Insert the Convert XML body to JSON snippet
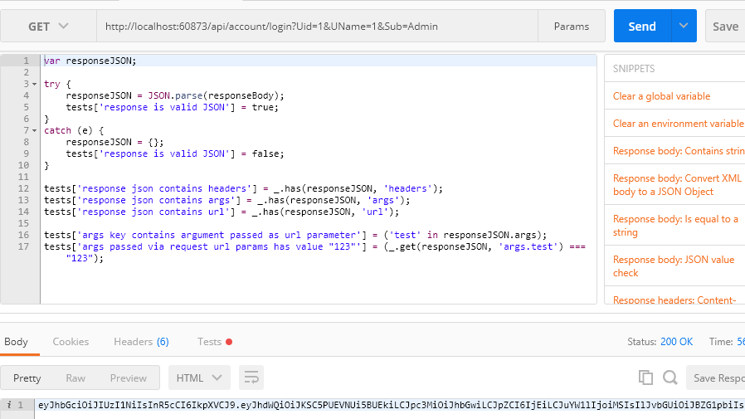The image size is (745, 419). (x=677, y=185)
